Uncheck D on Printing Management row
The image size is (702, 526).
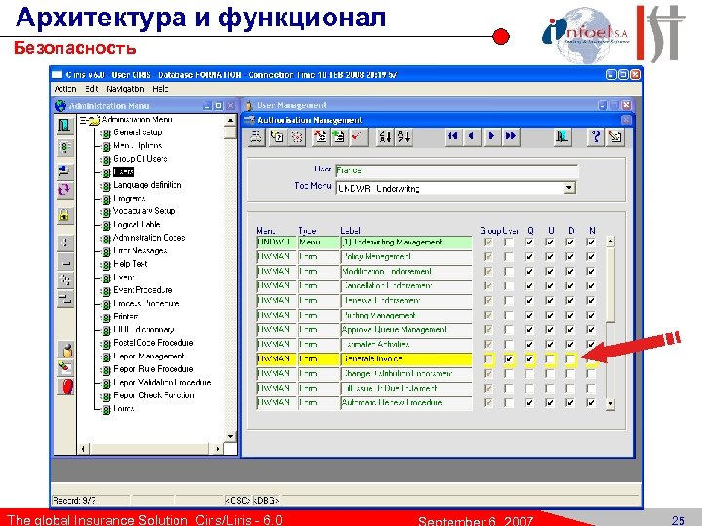coord(570,315)
